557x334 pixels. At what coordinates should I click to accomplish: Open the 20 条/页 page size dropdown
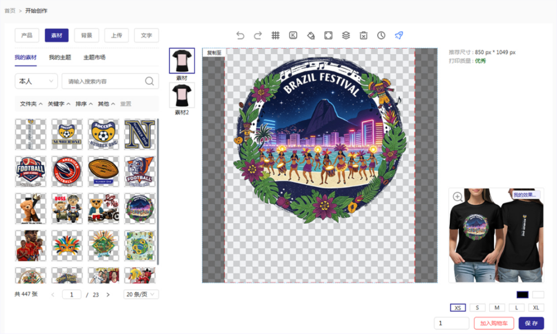click(141, 294)
